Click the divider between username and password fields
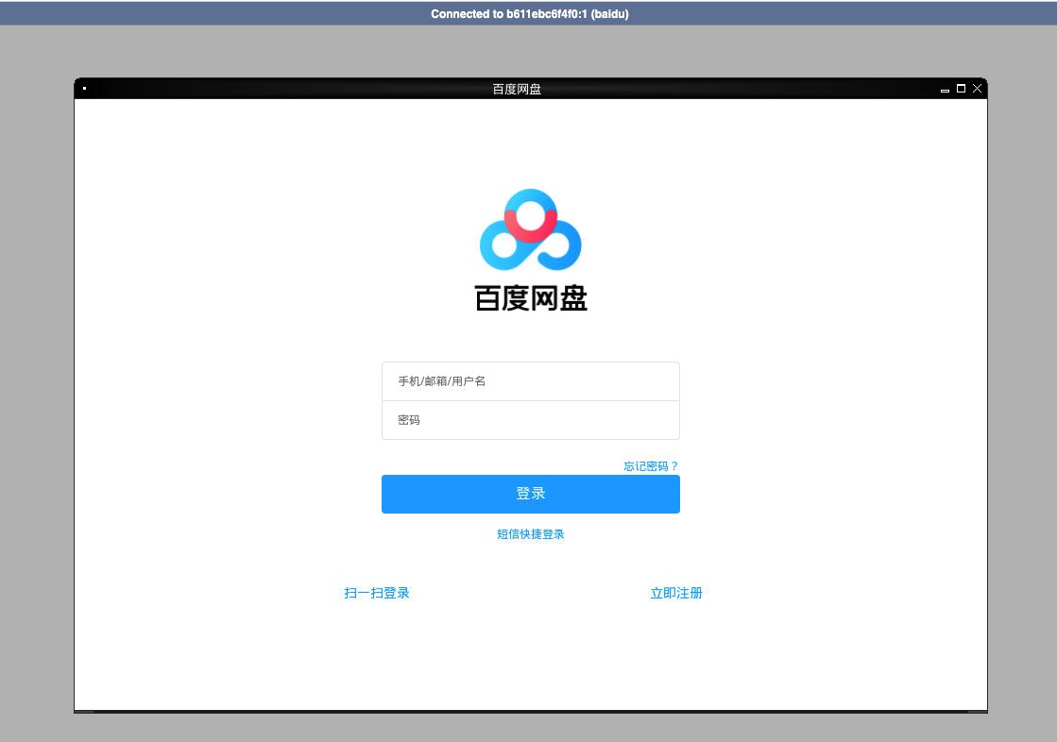 coord(529,400)
